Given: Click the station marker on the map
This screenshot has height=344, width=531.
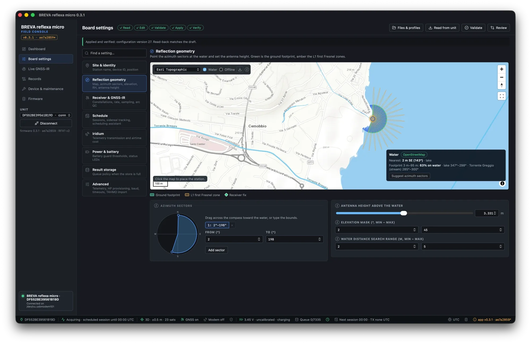Looking at the screenshot, I should coord(373,119).
